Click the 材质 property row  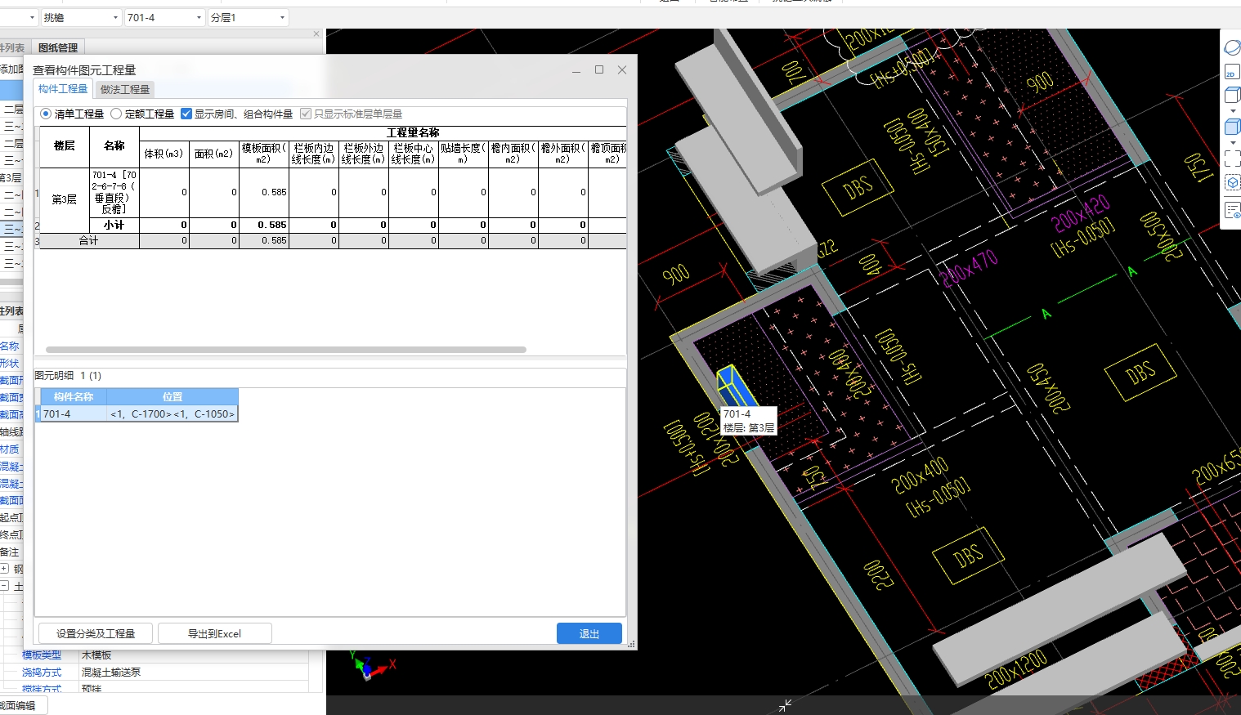click(10, 449)
